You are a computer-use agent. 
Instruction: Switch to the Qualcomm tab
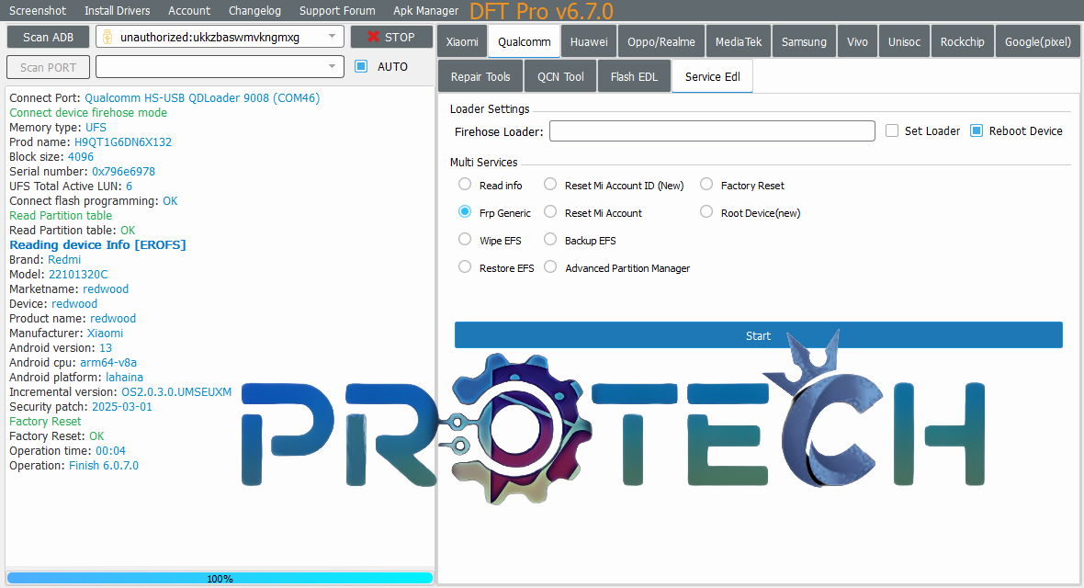(524, 41)
